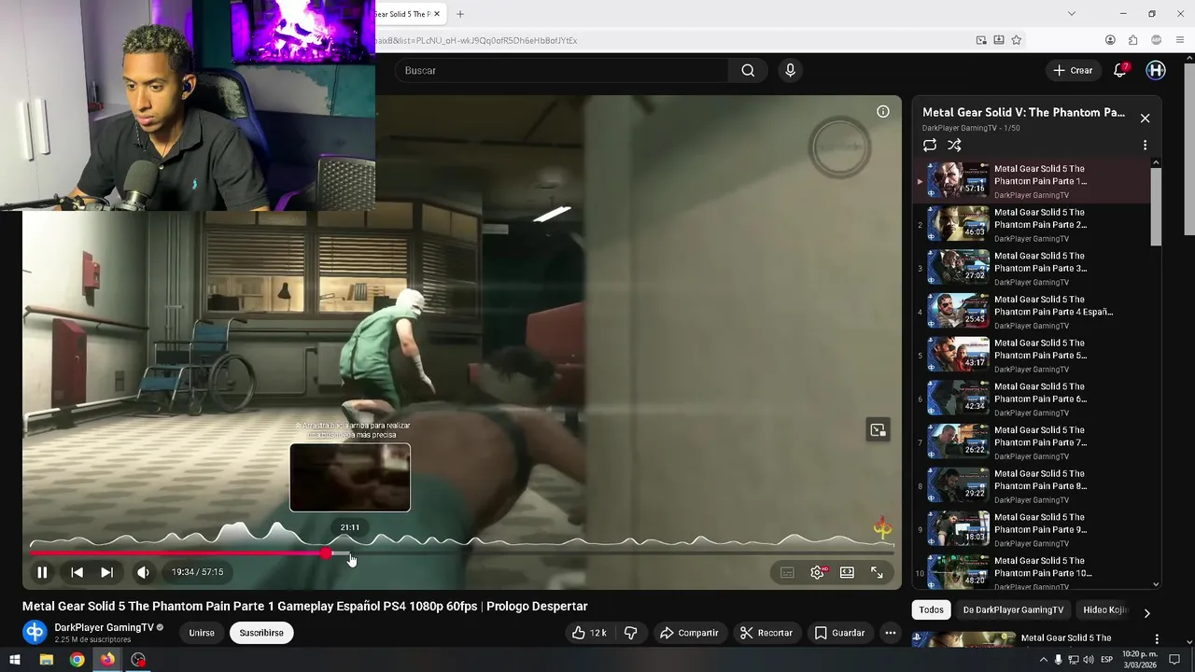
Task: Select the Hideo Kojima chip
Action: point(1105,609)
